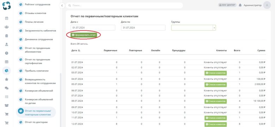Click into the top search field
The width and height of the screenshot is (275, 127).
click(124, 6)
